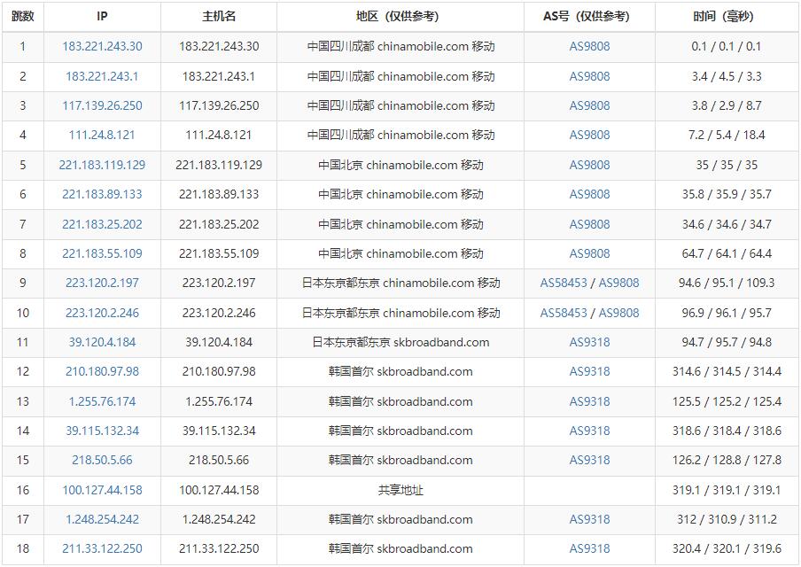Open IP link 223.120.2.246
Viewport: 801px width, 567px height.
(102, 313)
